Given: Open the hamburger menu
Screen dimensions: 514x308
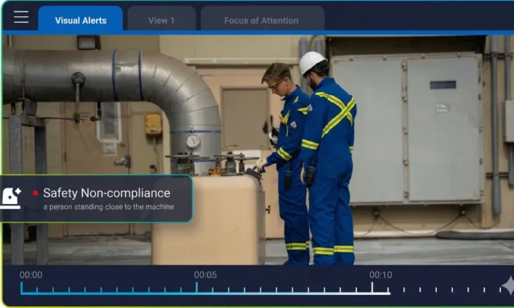Looking at the screenshot, I should [x=21, y=17].
